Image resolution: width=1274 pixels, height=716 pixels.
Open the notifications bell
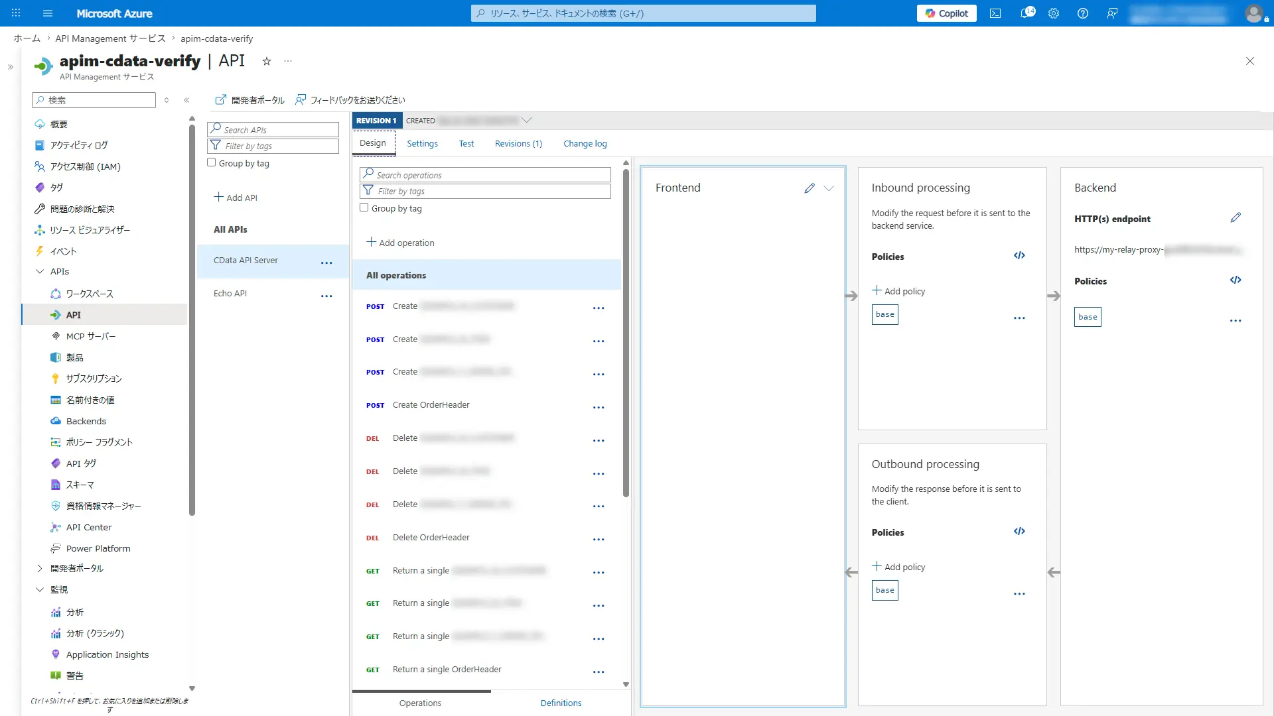1026,13
